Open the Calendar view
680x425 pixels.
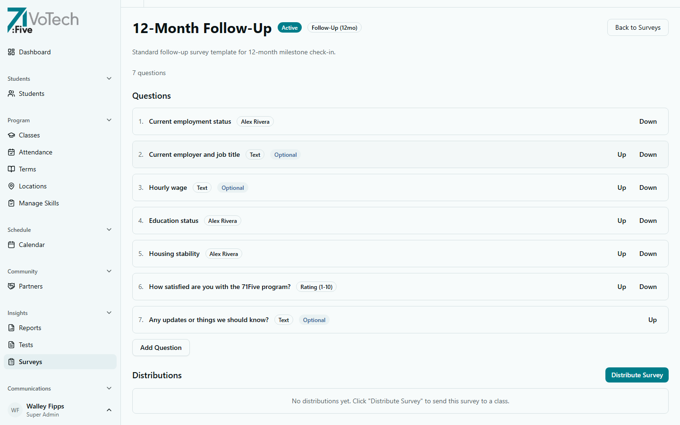coord(32,245)
